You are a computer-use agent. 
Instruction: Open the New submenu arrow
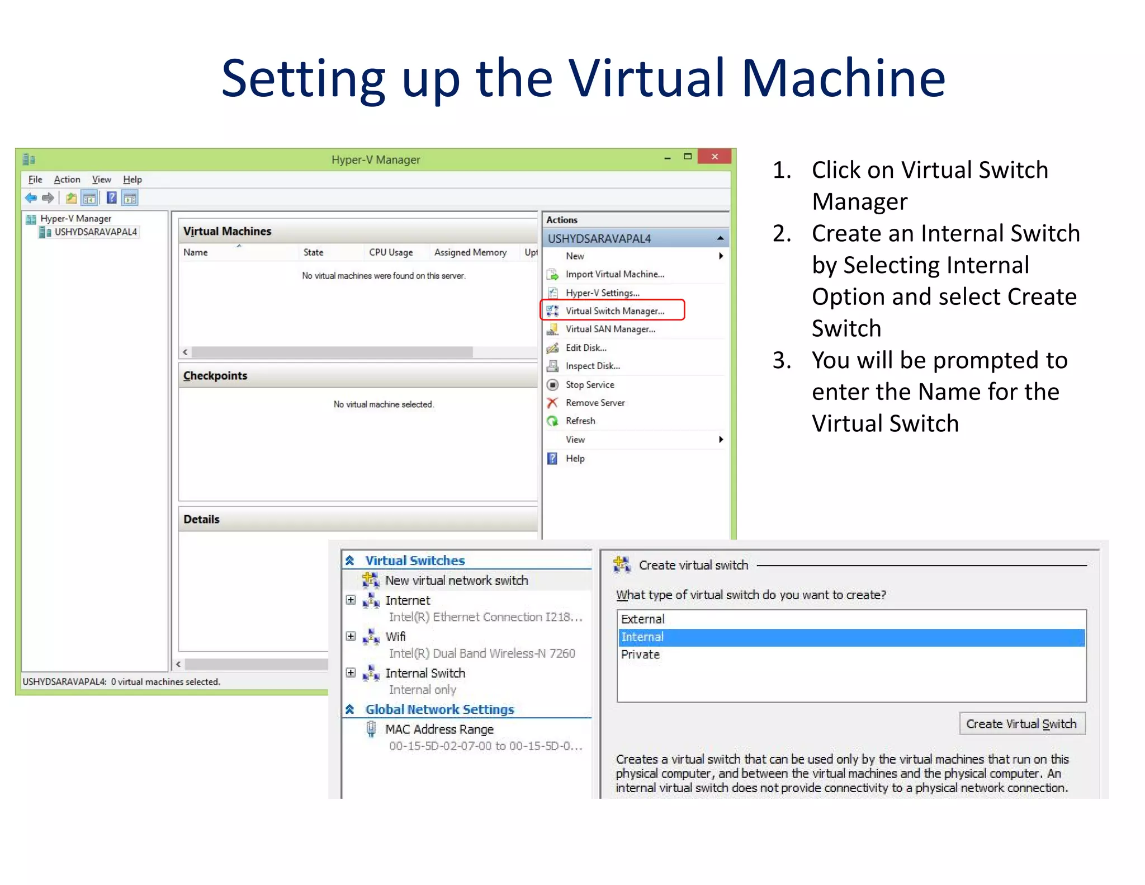721,256
